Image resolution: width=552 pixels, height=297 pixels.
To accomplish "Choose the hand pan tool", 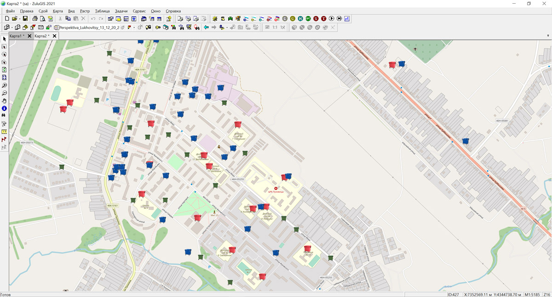I will [x=5, y=101].
